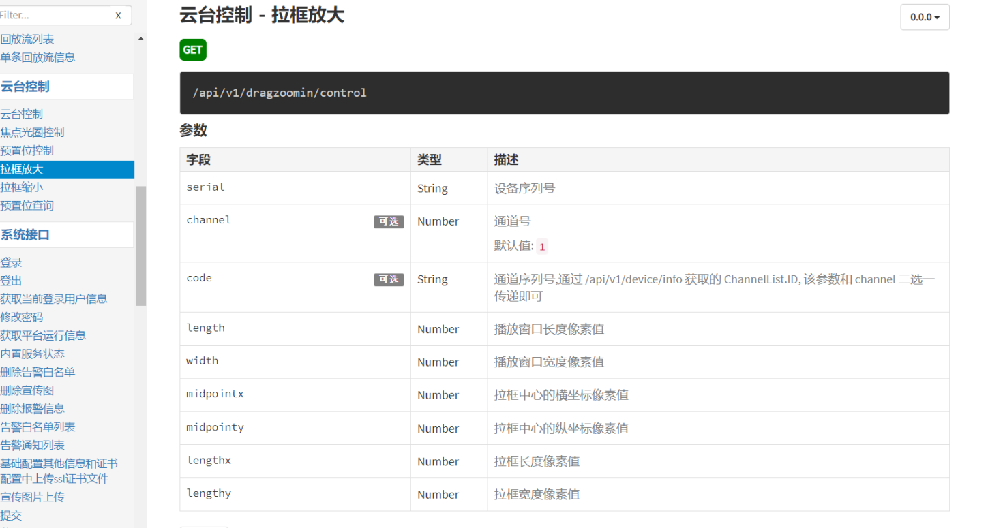1003x528 pixels.
Task: Click the green GET method badge
Action: 193,50
